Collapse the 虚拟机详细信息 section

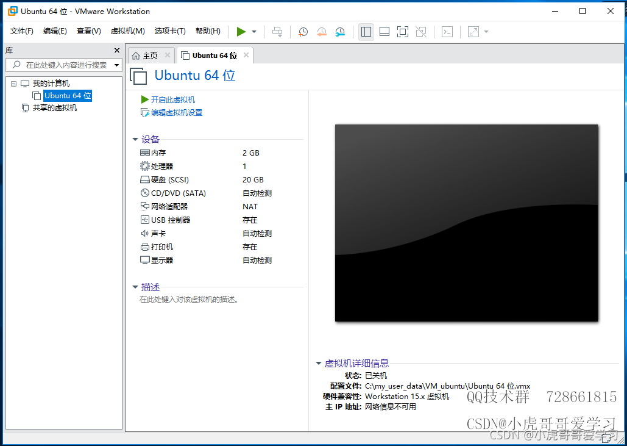click(x=319, y=364)
